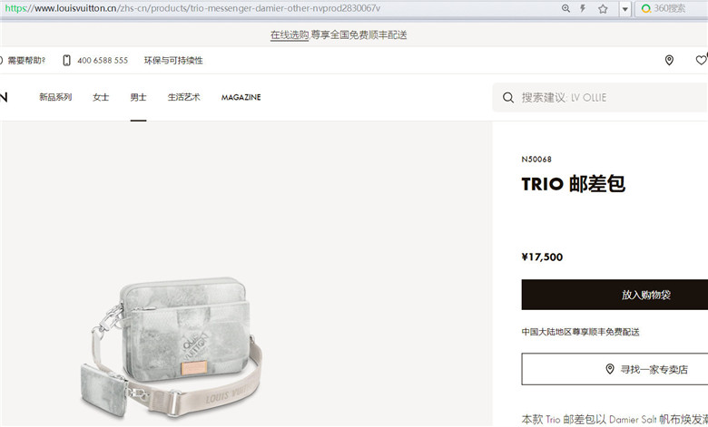
Task: Click the search magnifier icon in site search
Action: click(508, 97)
